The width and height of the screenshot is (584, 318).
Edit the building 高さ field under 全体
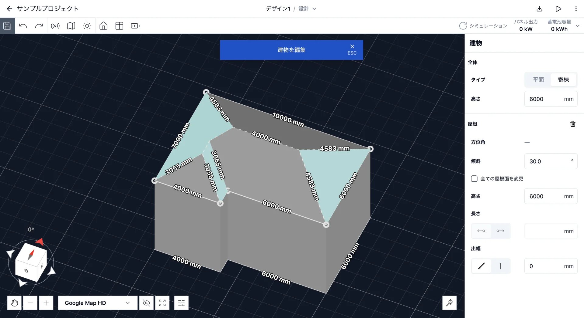pyautogui.click(x=551, y=99)
